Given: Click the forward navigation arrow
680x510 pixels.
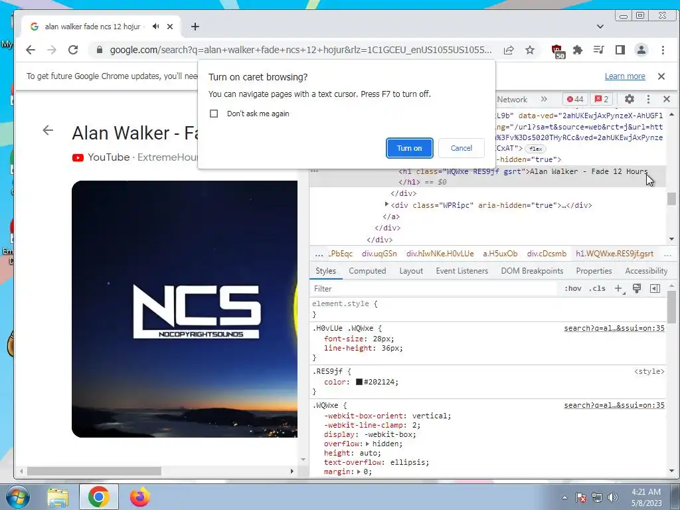Looking at the screenshot, I should (x=52, y=50).
